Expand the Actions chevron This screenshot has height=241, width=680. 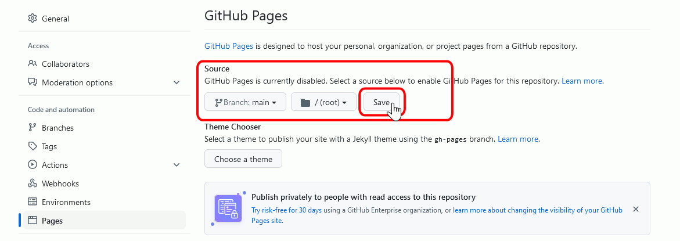[177, 165]
